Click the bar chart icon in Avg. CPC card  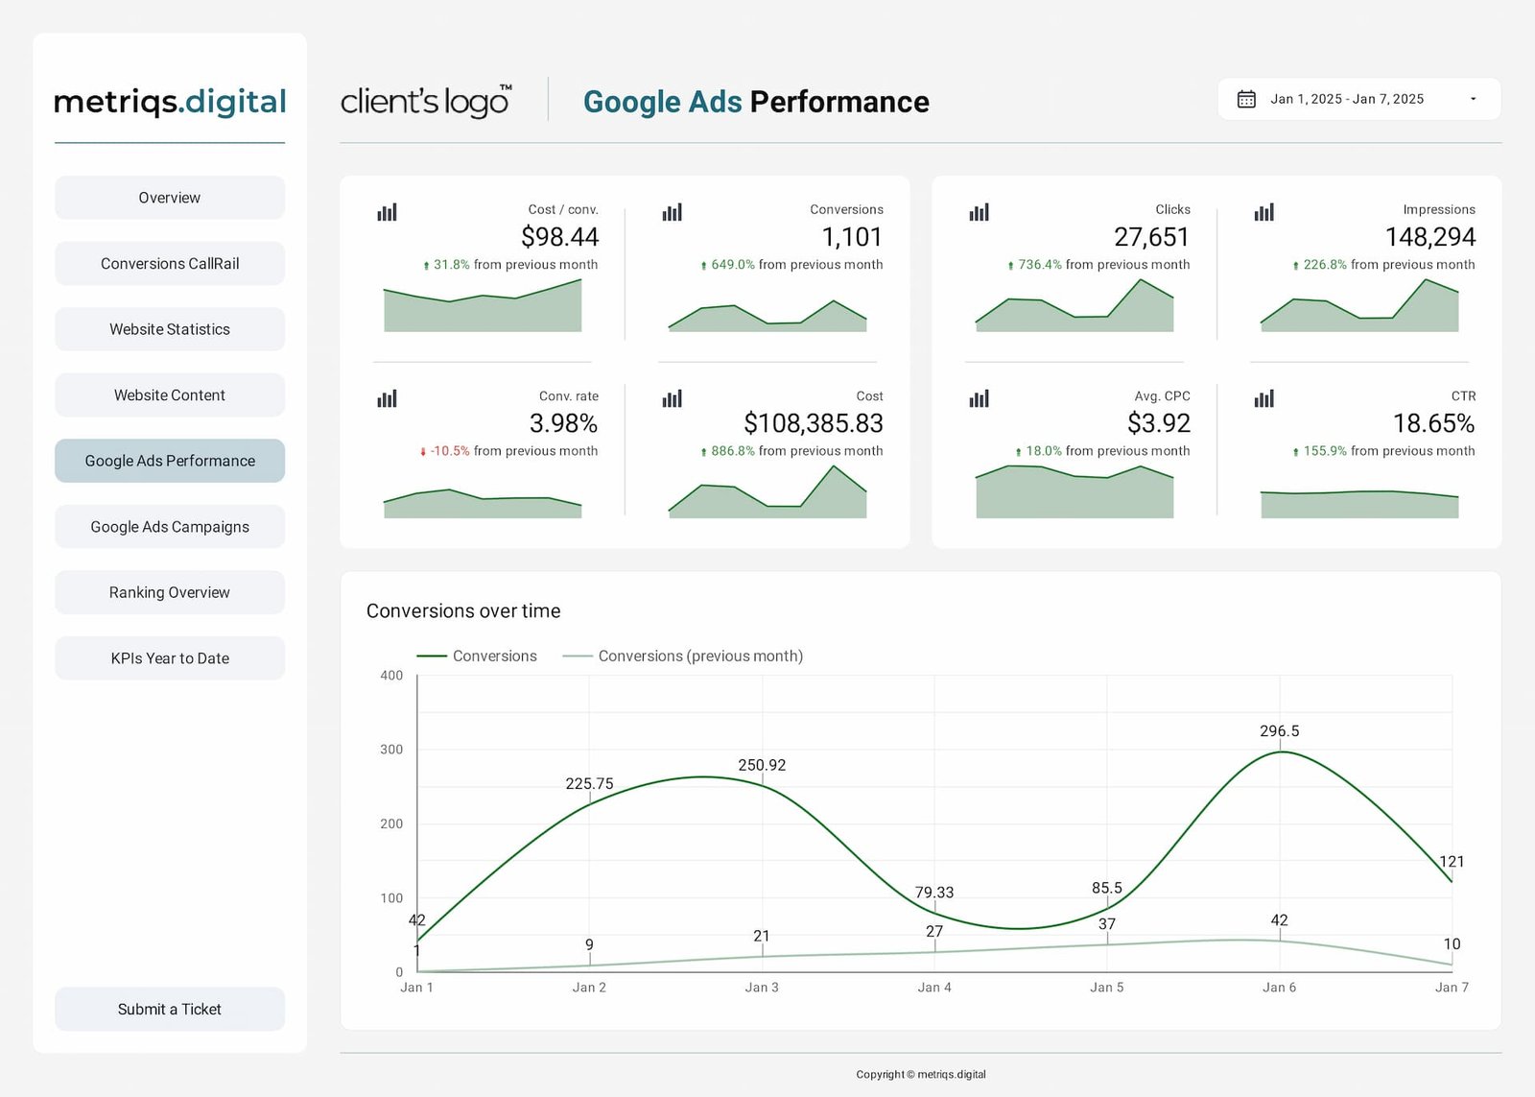[x=979, y=398]
